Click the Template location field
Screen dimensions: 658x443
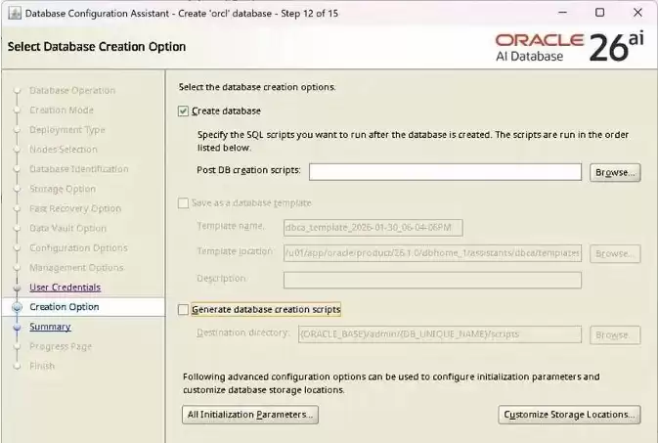[432, 253]
